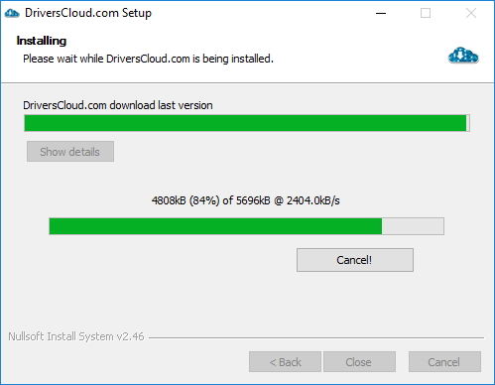Close the Setup window with X

click(x=471, y=13)
